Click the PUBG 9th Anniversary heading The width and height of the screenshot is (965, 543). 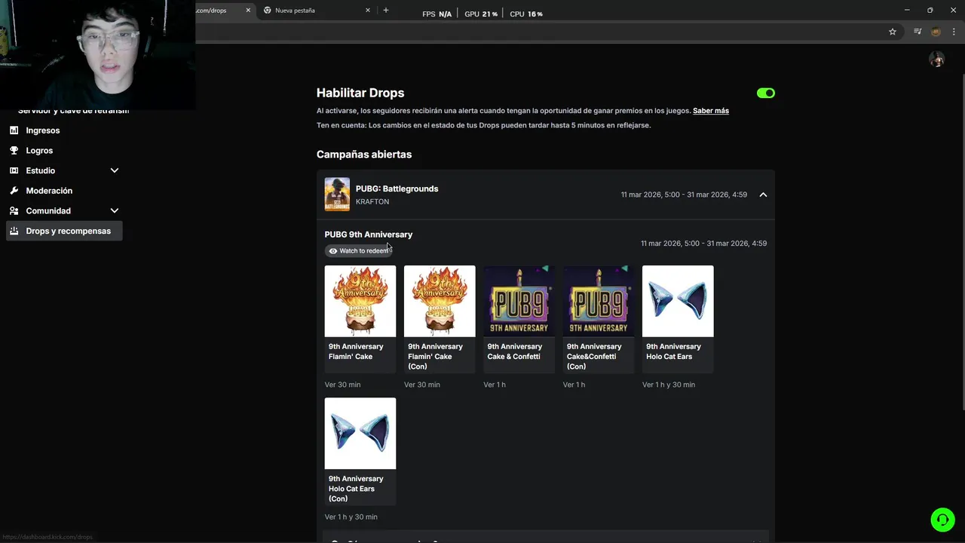point(369,235)
